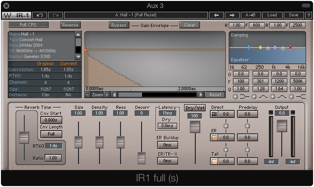
Task: Click the Waves IR-1 logo
Action: coord(16,15)
